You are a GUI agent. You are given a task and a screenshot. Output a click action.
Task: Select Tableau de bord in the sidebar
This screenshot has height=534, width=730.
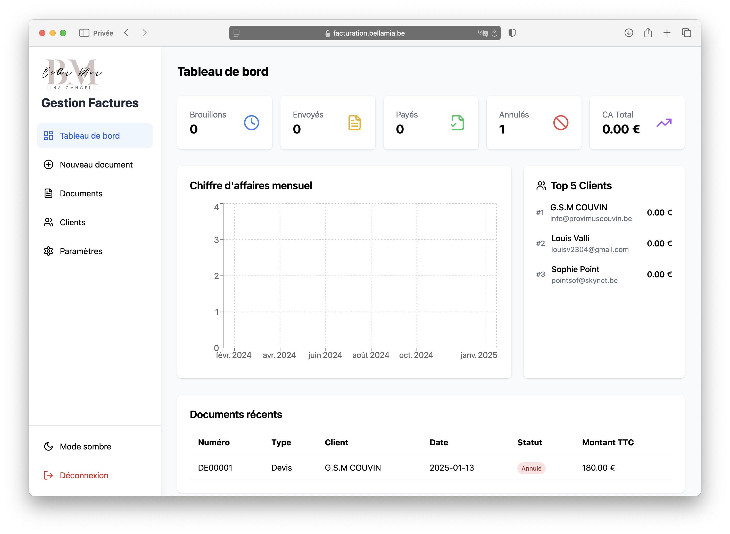click(89, 136)
